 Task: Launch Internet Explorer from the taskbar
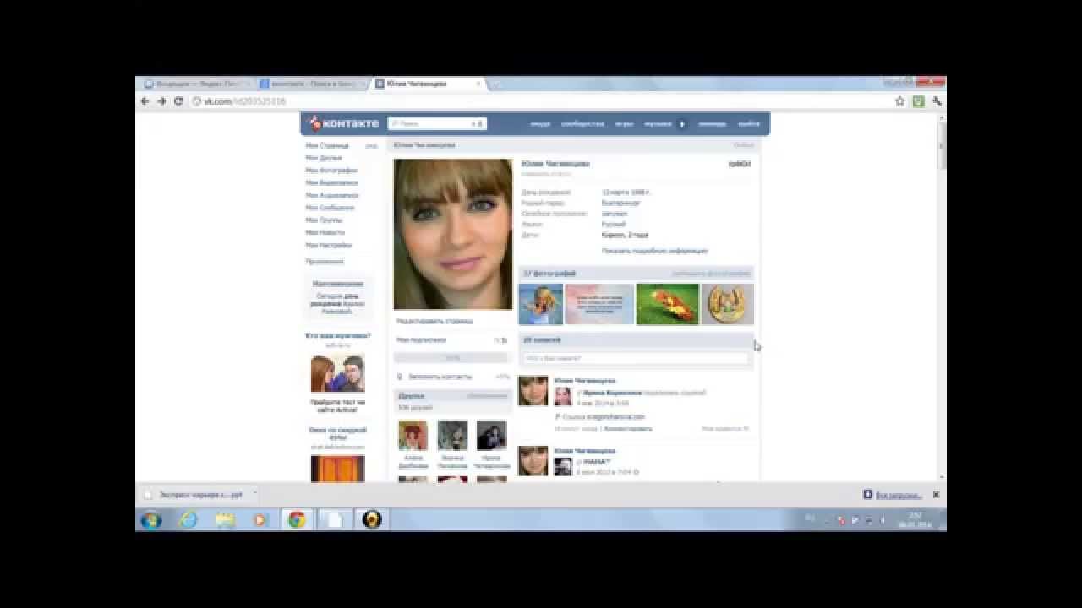pos(189,519)
